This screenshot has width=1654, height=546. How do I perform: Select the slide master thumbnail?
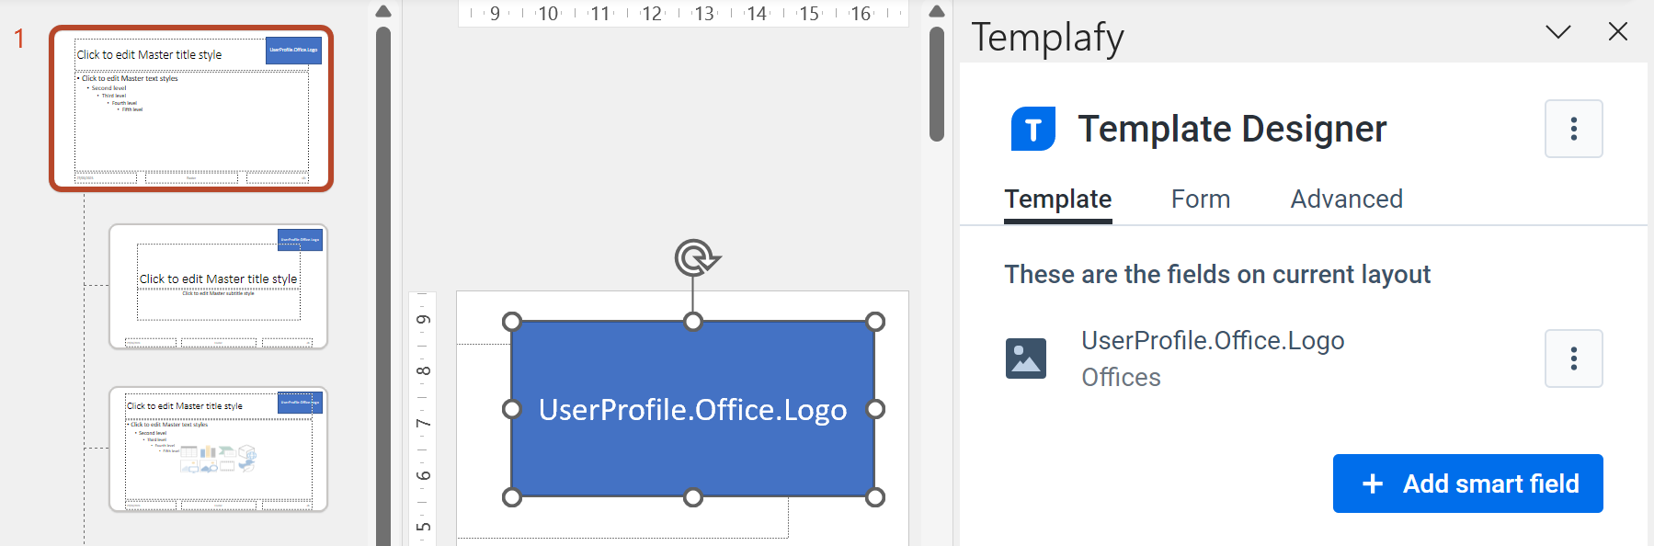coord(190,110)
